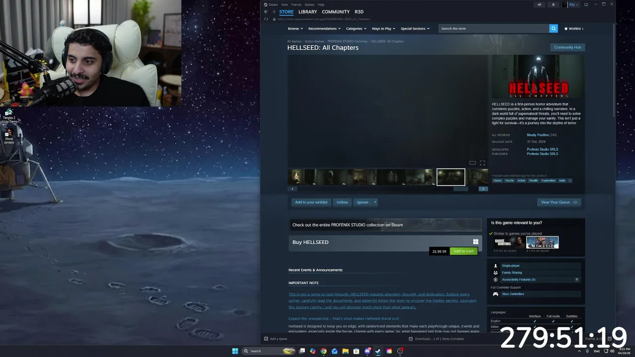Open Steam announcements megaphone icon

coord(539,5)
